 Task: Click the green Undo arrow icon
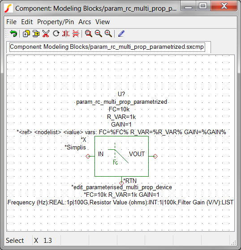(13, 34)
